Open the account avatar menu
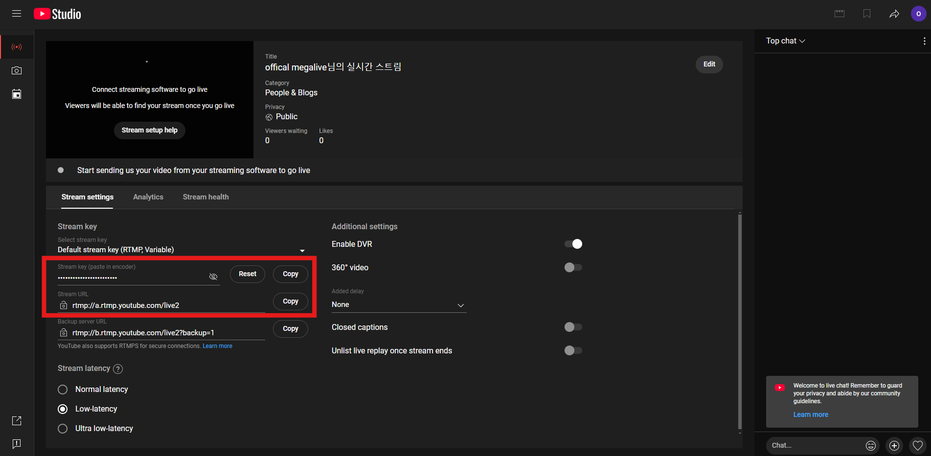 [918, 14]
